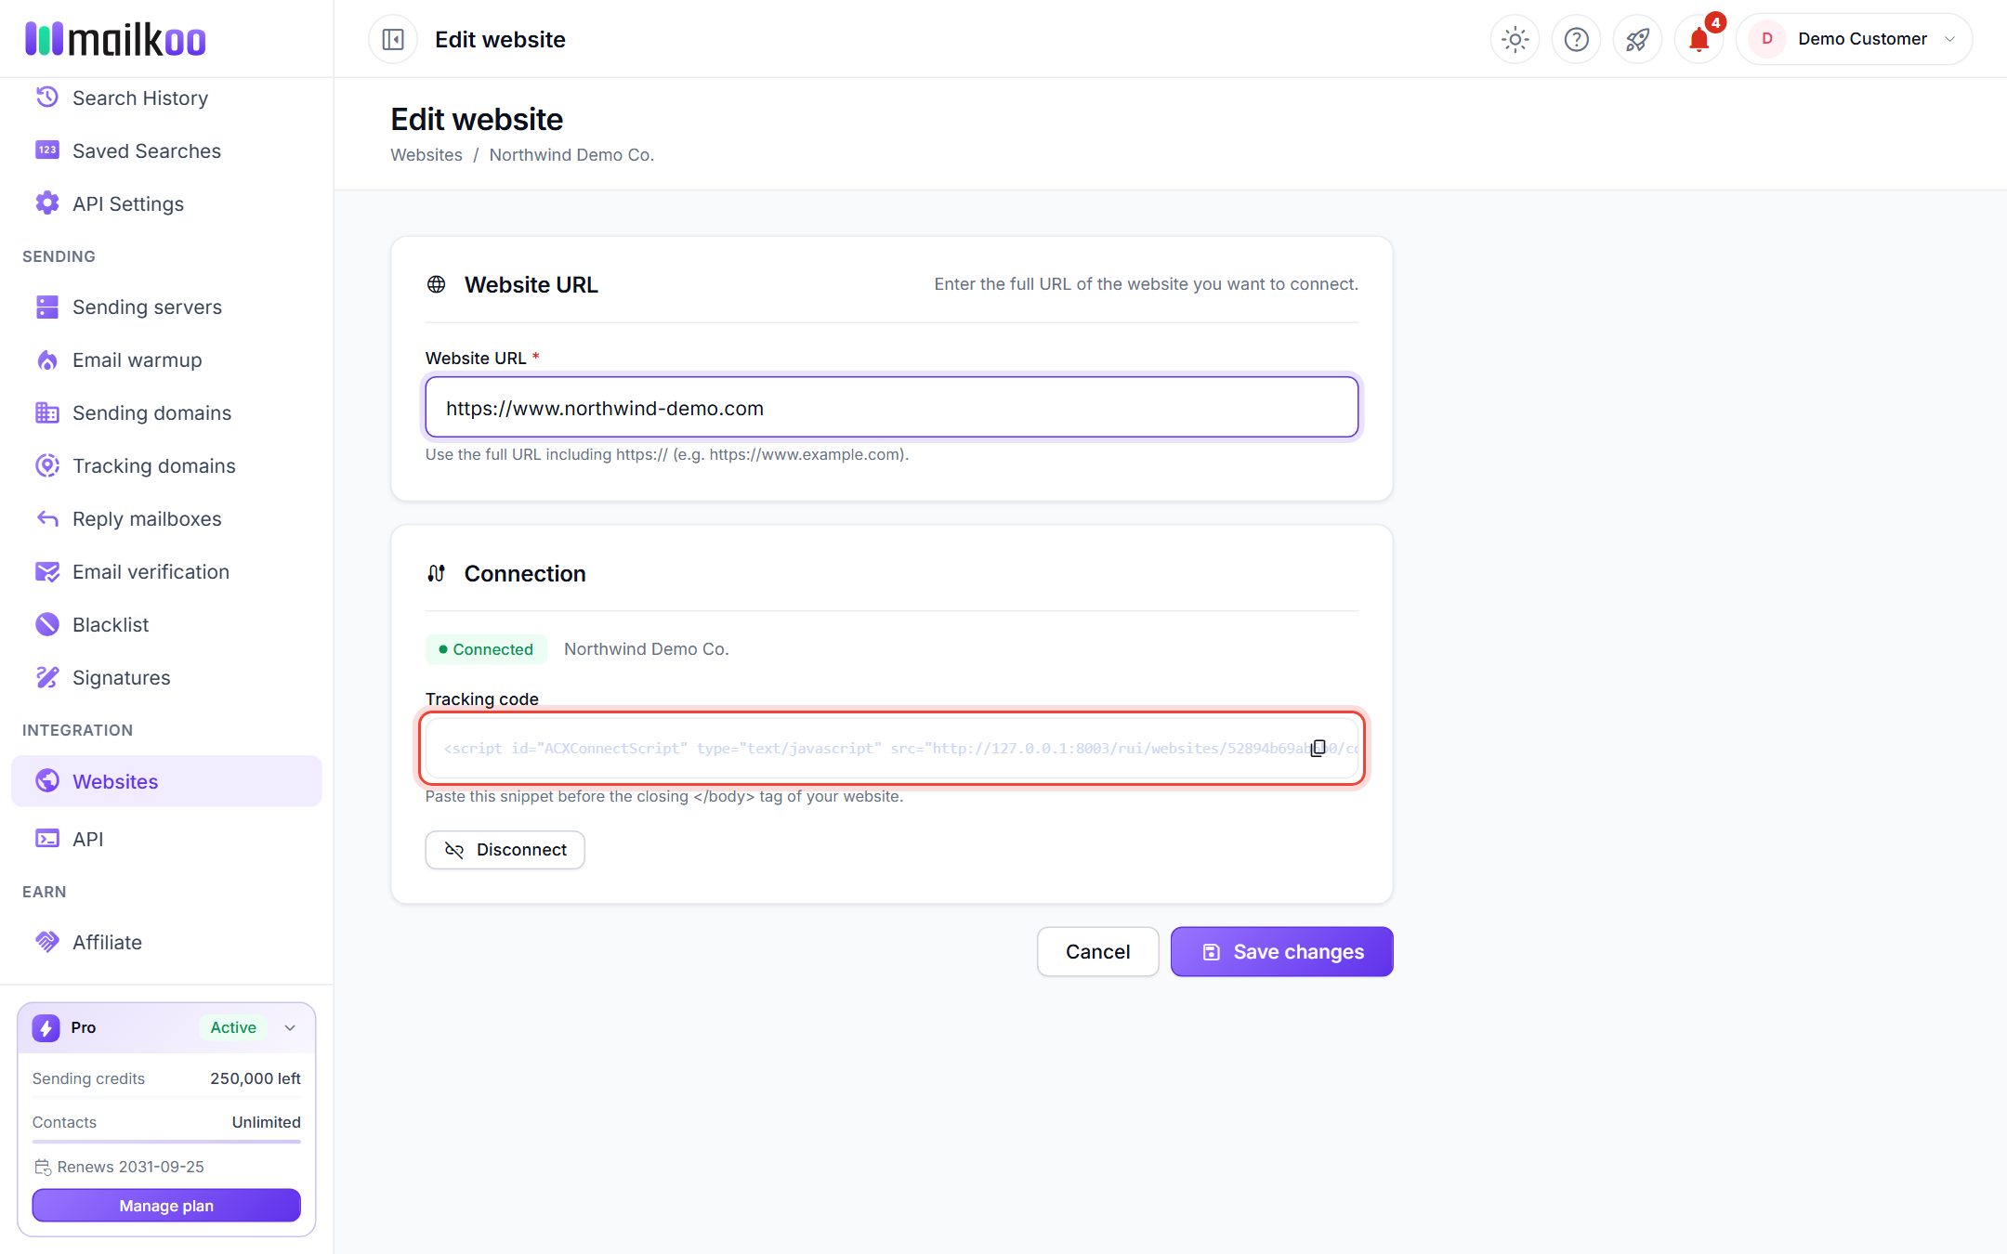
Task: Expand Demo Customer account dropdown
Action: pos(1854,39)
